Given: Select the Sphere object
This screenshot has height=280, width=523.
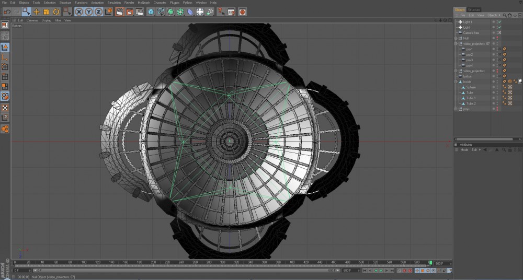Looking at the screenshot, I should 471,87.
